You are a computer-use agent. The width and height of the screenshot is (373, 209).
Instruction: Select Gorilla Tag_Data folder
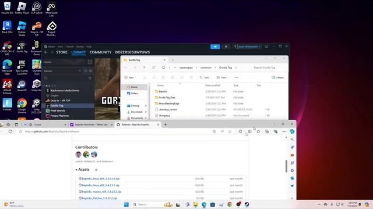coord(167,98)
